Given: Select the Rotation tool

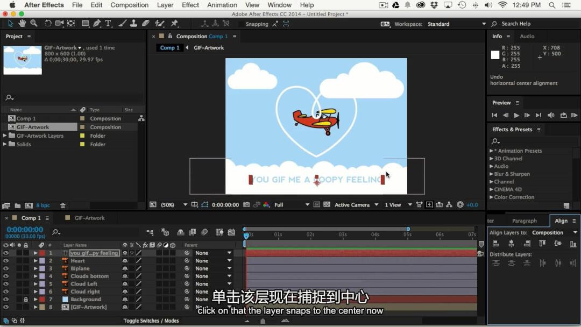Looking at the screenshot, I should pos(48,23).
